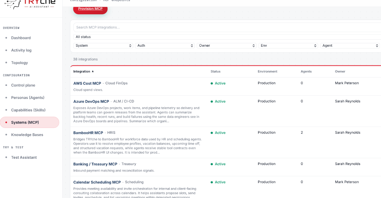Screen dimensions: 381x198
Task: Open the Owner filter dropdown
Action: tap(227, 45)
